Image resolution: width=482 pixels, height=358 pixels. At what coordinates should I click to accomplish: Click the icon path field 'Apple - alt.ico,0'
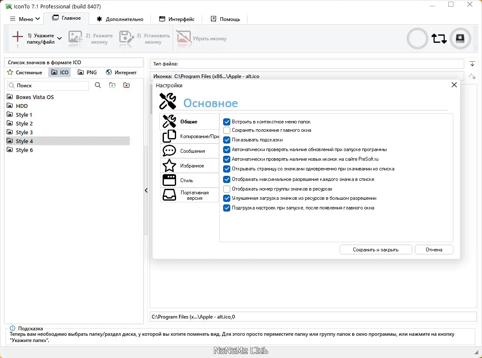313,317
